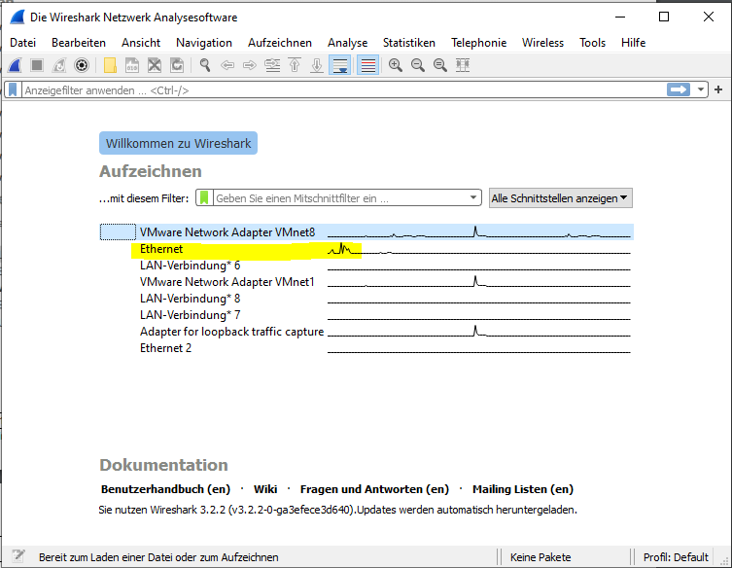Click the display filter bookmark icon

[13, 89]
